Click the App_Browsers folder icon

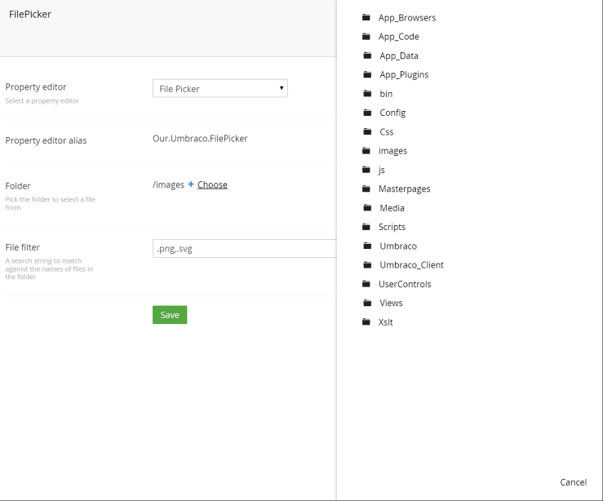[366, 17]
